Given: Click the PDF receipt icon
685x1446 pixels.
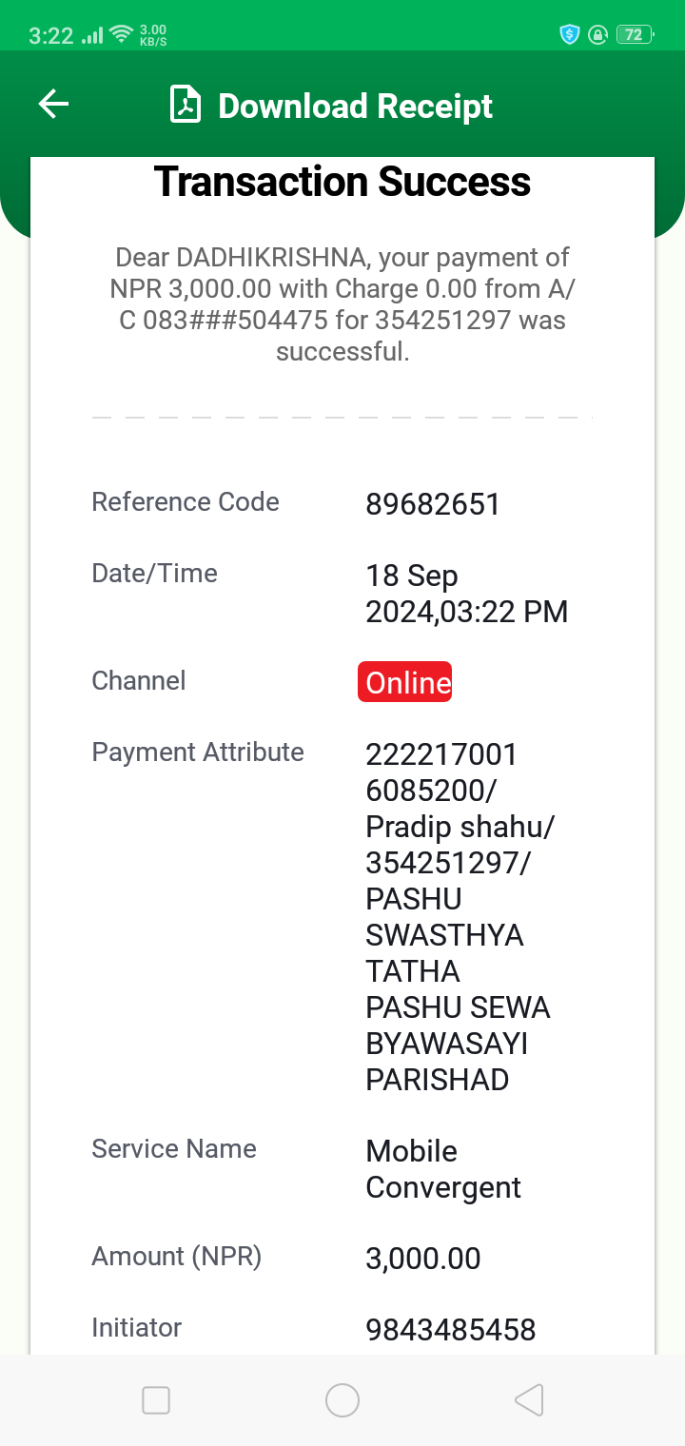Looking at the screenshot, I should click(x=186, y=105).
